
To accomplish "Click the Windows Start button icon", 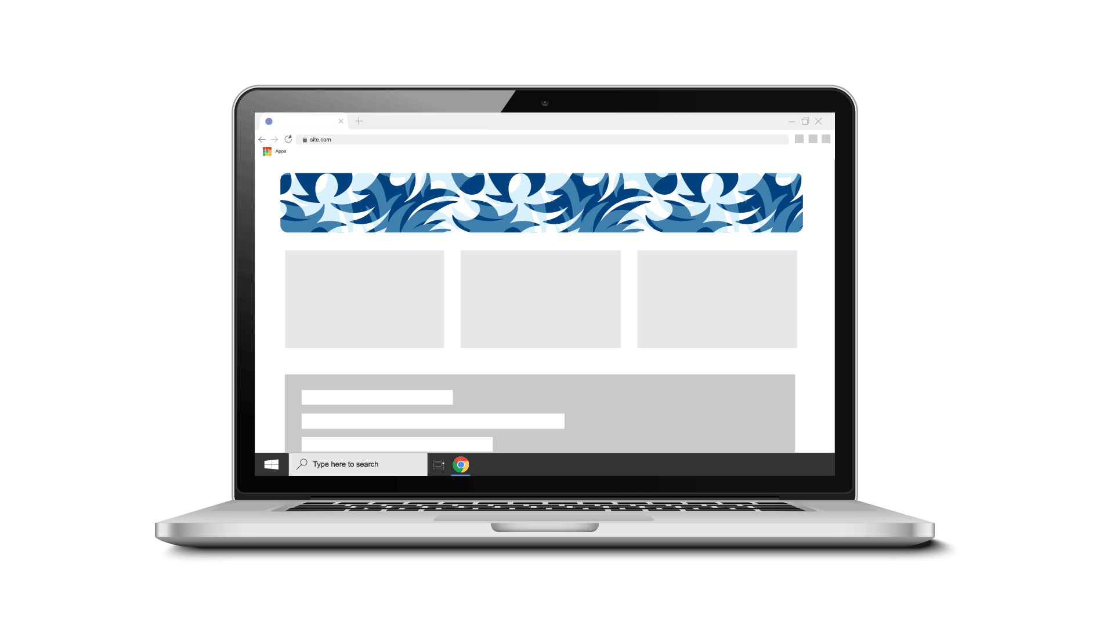I will (272, 464).
